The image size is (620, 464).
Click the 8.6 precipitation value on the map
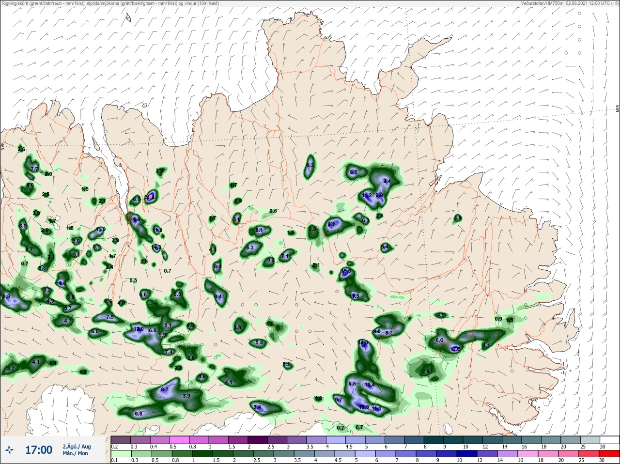[x=354, y=172]
